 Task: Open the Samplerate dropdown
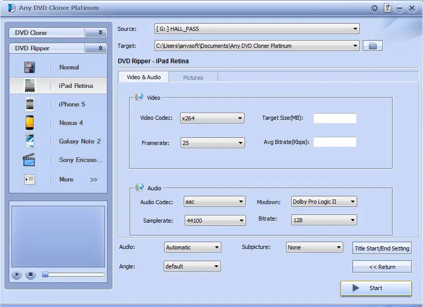coord(215,221)
